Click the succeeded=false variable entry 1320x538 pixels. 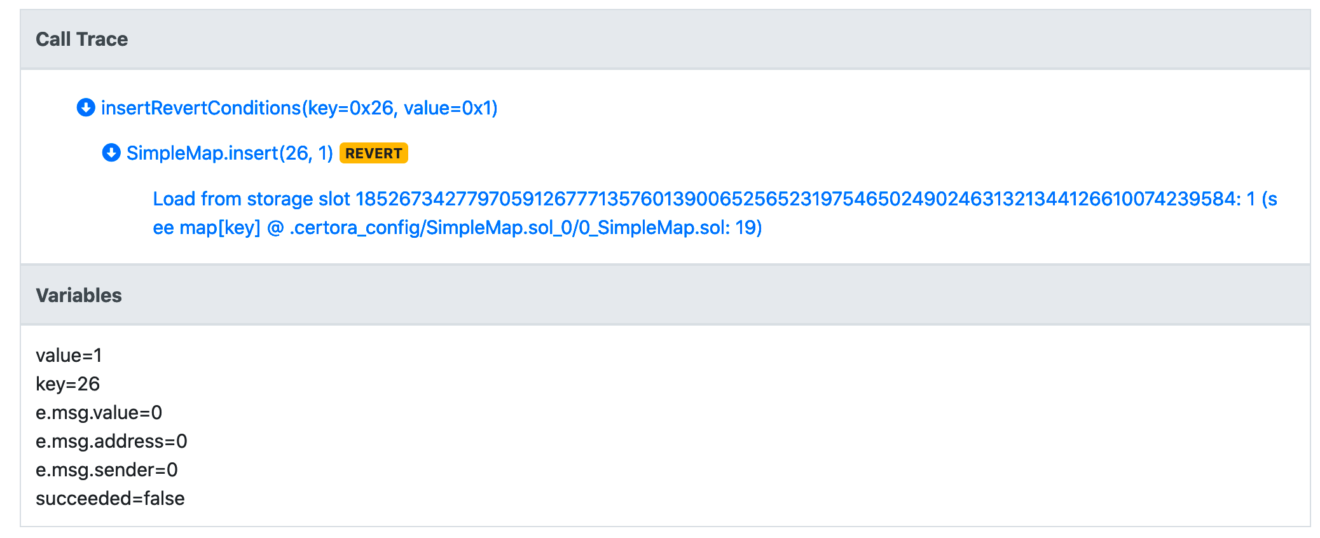click(x=109, y=498)
